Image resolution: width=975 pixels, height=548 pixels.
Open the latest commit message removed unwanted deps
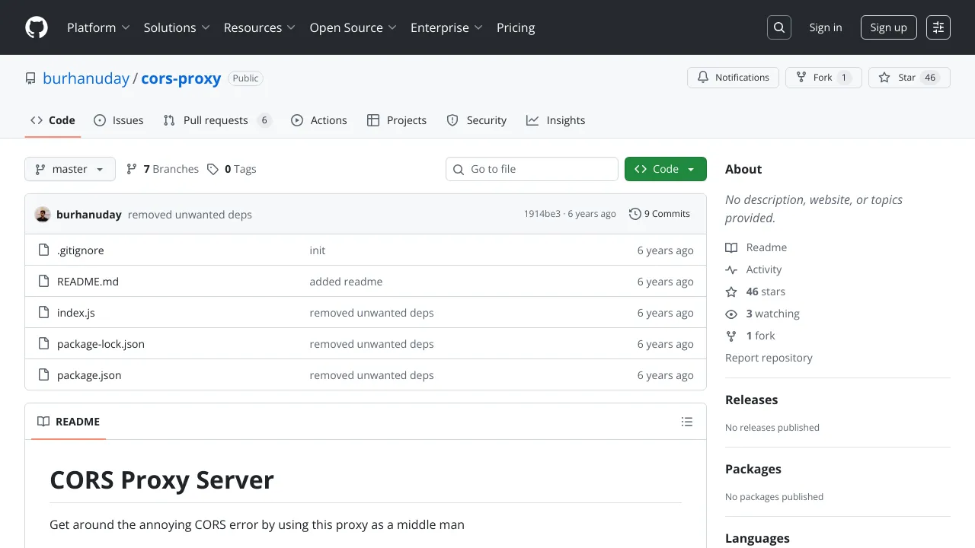click(x=190, y=215)
